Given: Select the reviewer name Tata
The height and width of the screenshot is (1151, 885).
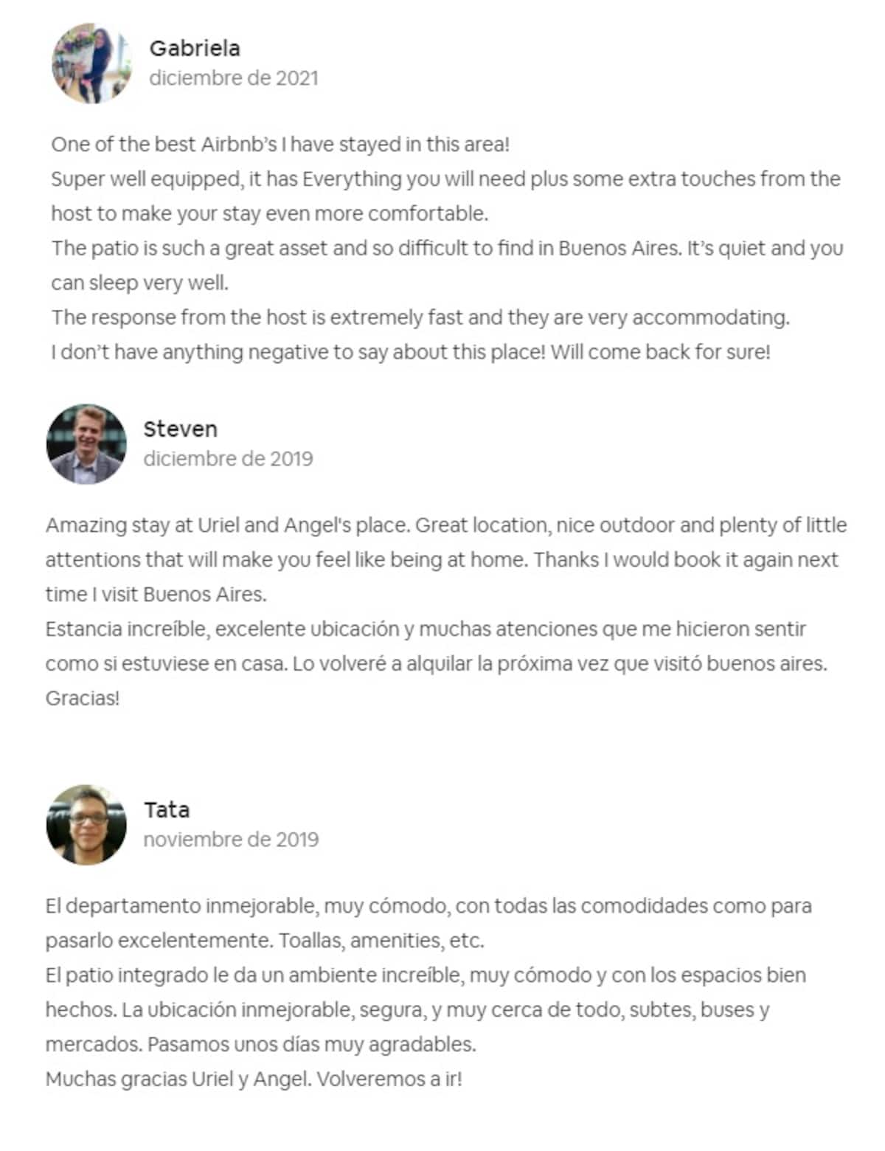Looking at the screenshot, I should [167, 810].
